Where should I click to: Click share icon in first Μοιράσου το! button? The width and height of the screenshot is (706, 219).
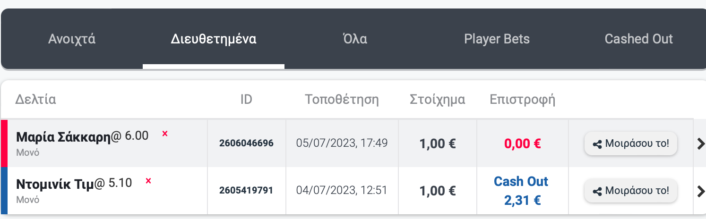597,144
